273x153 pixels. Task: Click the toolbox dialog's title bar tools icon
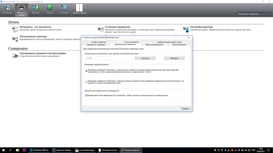(x=82, y=37)
